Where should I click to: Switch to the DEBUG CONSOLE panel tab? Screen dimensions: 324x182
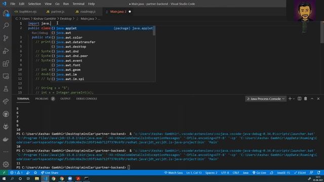pos(87,99)
